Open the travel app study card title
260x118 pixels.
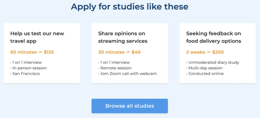37,37
